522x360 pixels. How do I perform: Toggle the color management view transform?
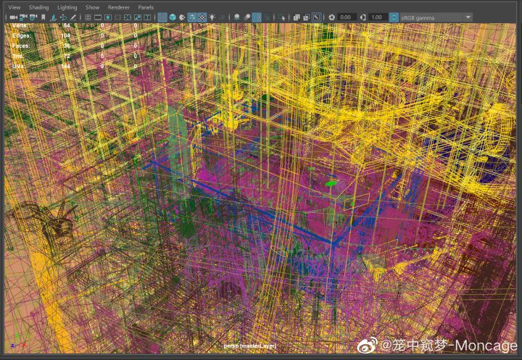point(394,17)
